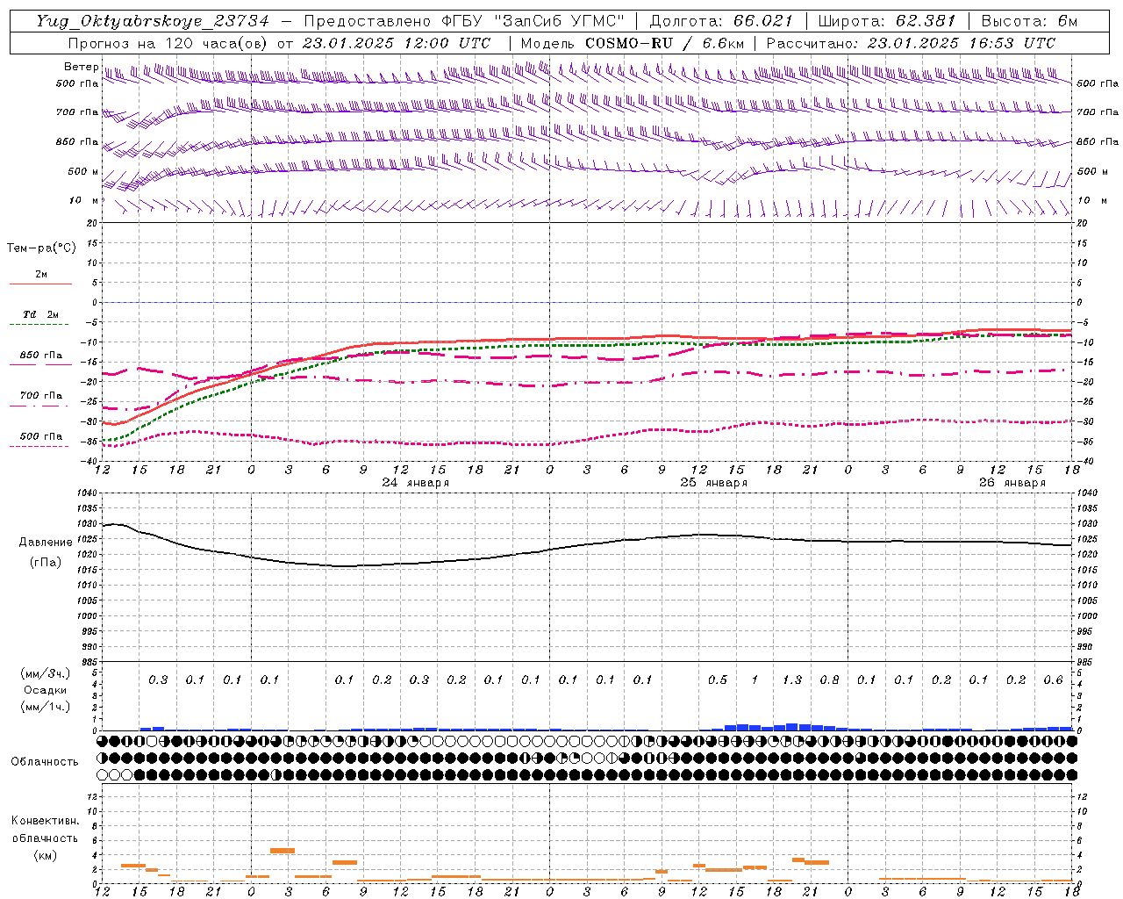Image resolution: width=1123 pixels, height=899 pixels.
Task: Click the latitude value "Широта: 62.381"
Action: point(886,21)
